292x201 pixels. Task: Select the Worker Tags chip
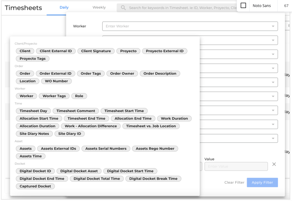tap(54, 96)
